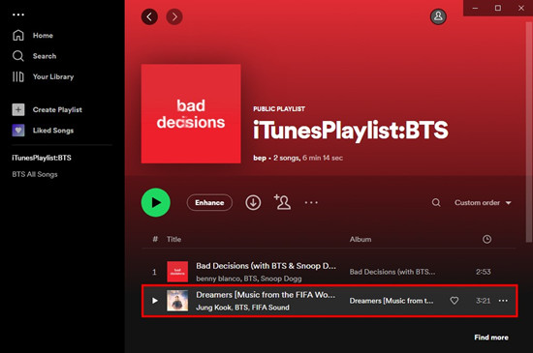Open Liked Songs
This screenshot has width=533, height=353.
(x=43, y=131)
